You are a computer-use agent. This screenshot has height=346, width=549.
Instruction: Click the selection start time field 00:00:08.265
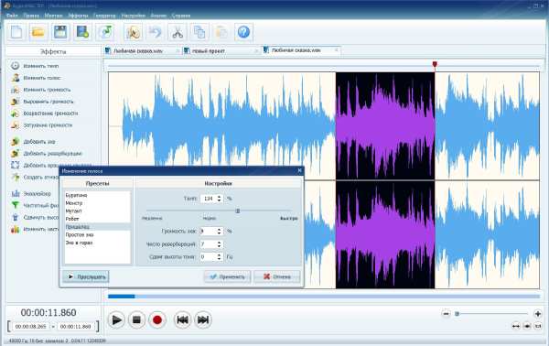click(31, 327)
